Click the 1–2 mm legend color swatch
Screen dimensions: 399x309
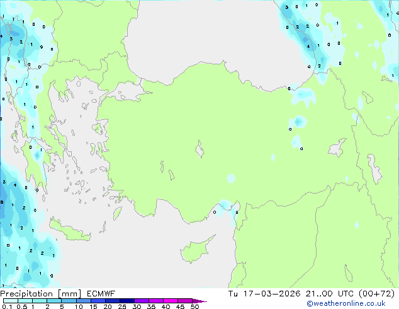pos(40,301)
